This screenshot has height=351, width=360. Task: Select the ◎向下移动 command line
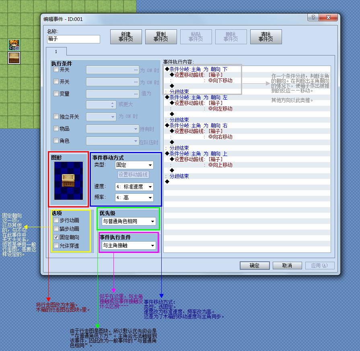(247, 80)
